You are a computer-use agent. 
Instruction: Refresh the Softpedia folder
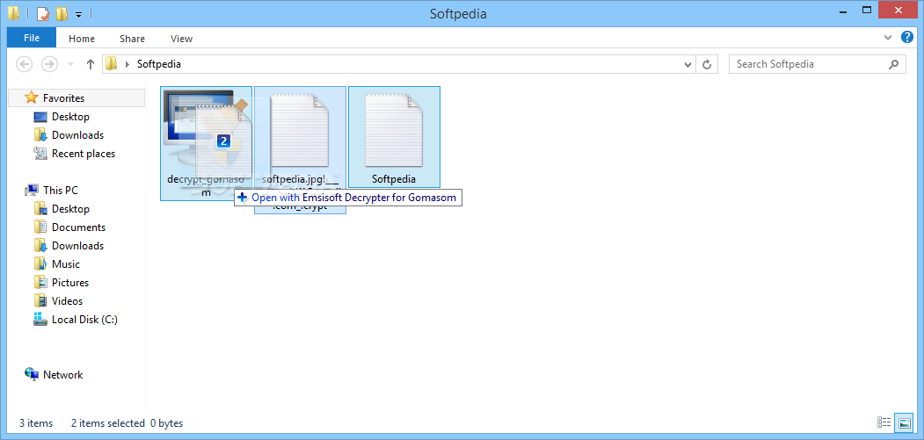tap(707, 64)
